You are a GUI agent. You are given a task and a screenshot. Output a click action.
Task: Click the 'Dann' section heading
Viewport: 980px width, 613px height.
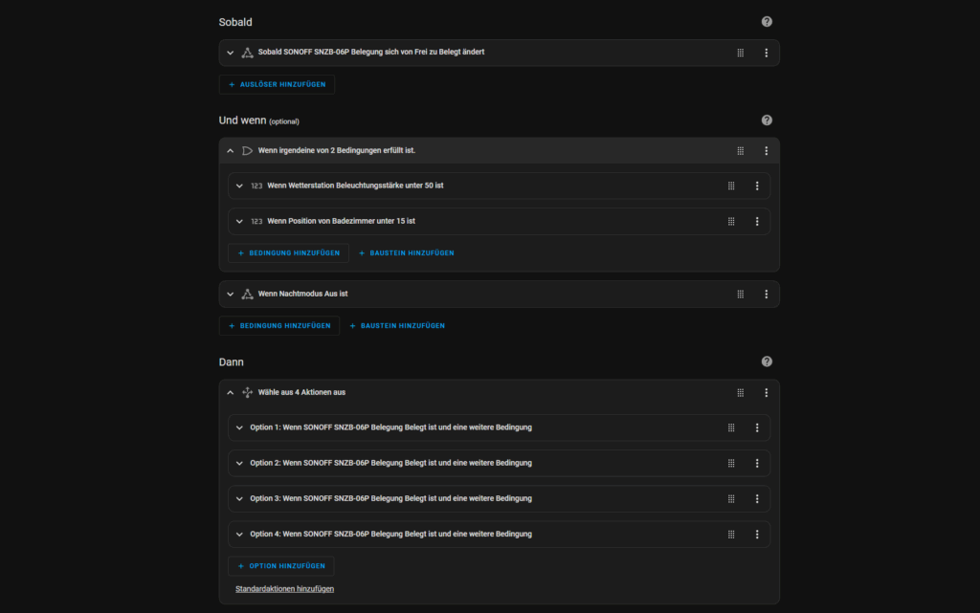coord(232,362)
